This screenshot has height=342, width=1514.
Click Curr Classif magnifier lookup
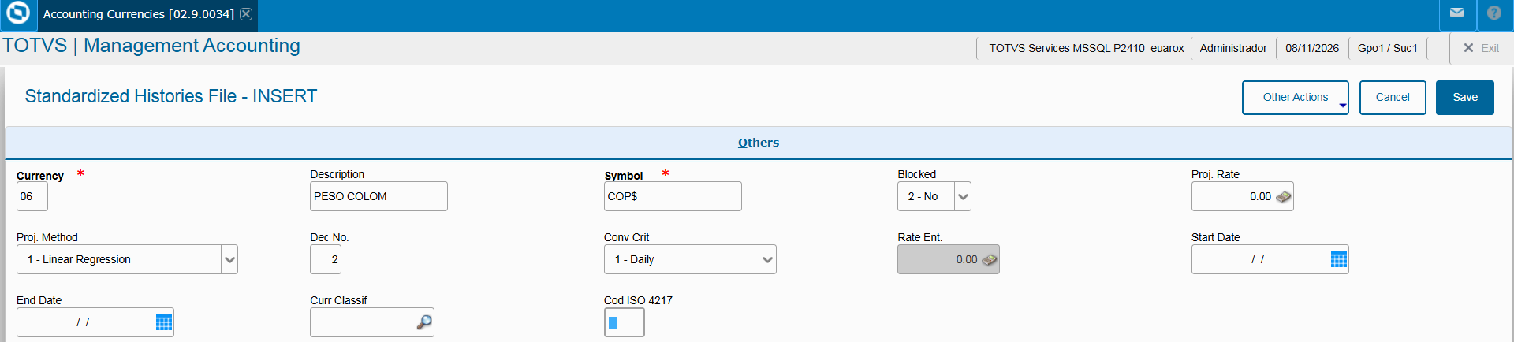[424, 322]
